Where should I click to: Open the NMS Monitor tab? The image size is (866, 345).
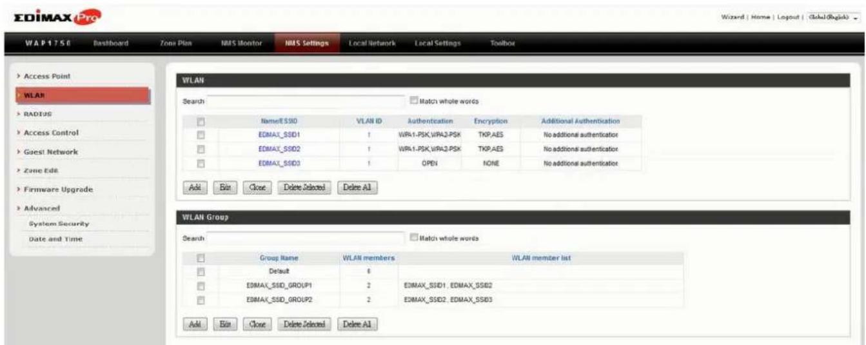(241, 43)
